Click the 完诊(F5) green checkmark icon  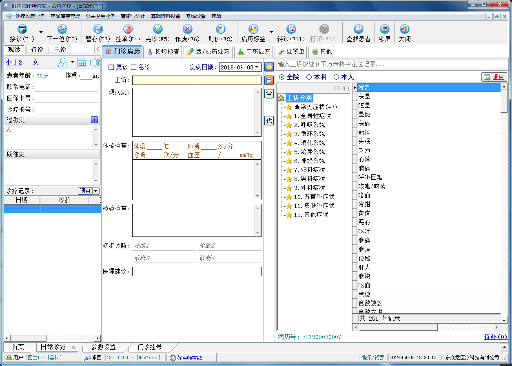coord(157,29)
